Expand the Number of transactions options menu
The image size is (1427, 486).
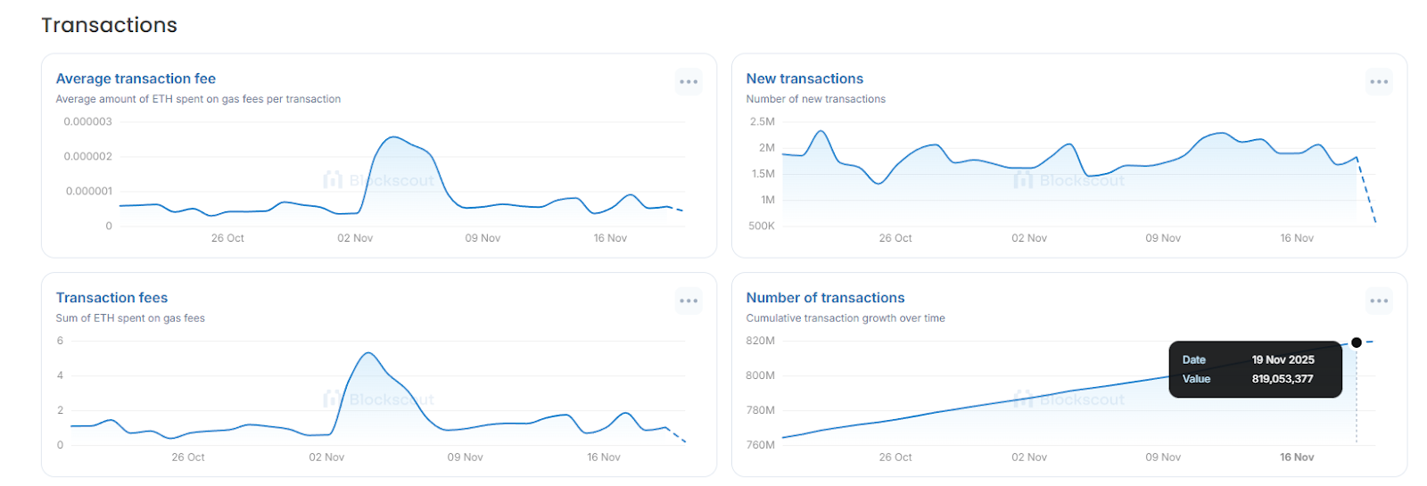[1379, 301]
